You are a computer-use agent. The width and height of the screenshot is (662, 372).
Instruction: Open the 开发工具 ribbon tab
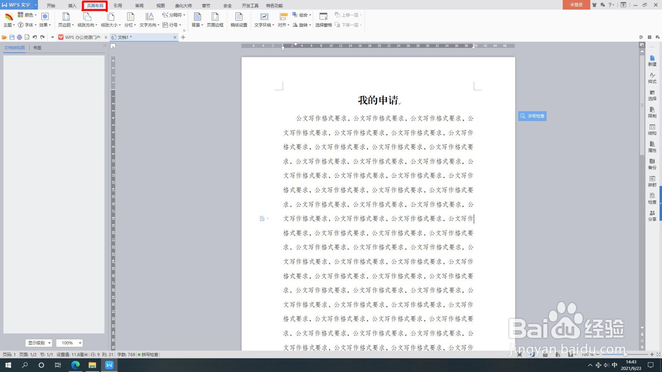[x=250, y=6]
